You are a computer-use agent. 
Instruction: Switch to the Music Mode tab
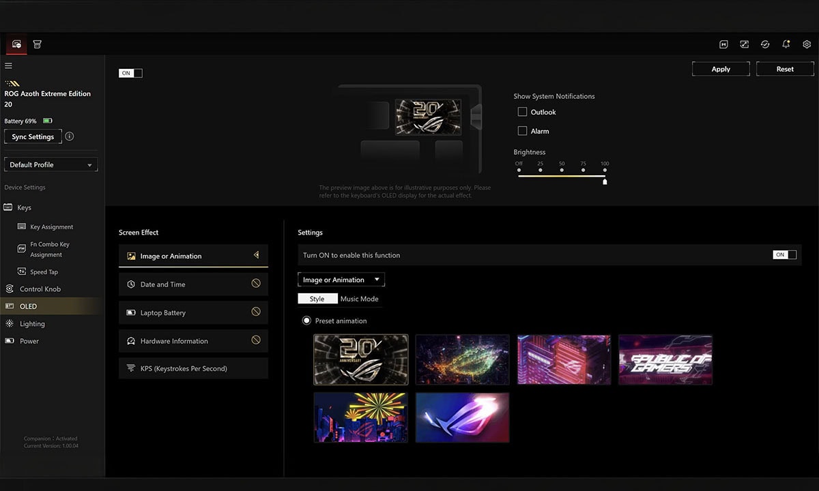tap(359, 299)
